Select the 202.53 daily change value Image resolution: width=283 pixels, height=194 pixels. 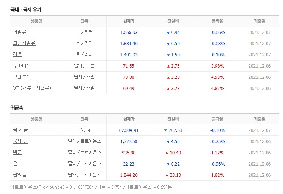point(175,130)
